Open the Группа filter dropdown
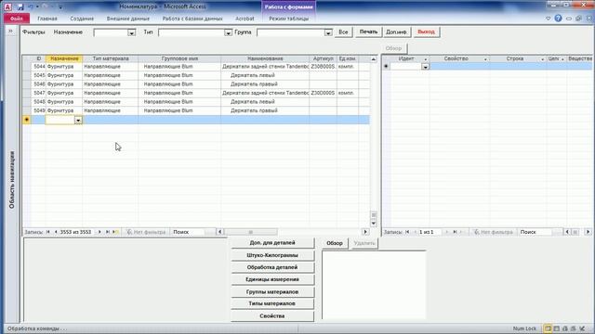595x334 pixels. pos(328,32)
